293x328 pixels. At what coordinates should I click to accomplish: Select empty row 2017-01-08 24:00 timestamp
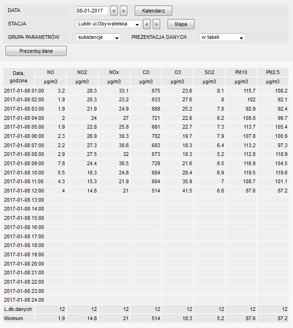click(24, 300)
